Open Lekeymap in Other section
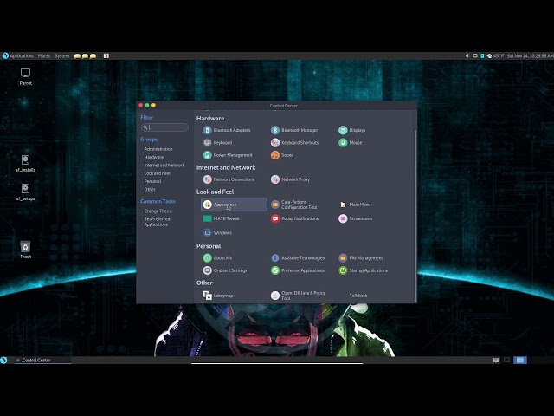The height and width of the screenshot is (416, 554). click(217, 296)
